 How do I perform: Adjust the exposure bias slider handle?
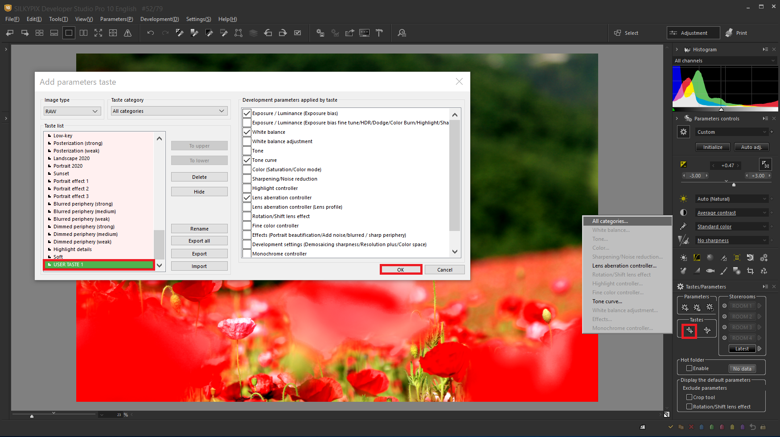[734, 185]
